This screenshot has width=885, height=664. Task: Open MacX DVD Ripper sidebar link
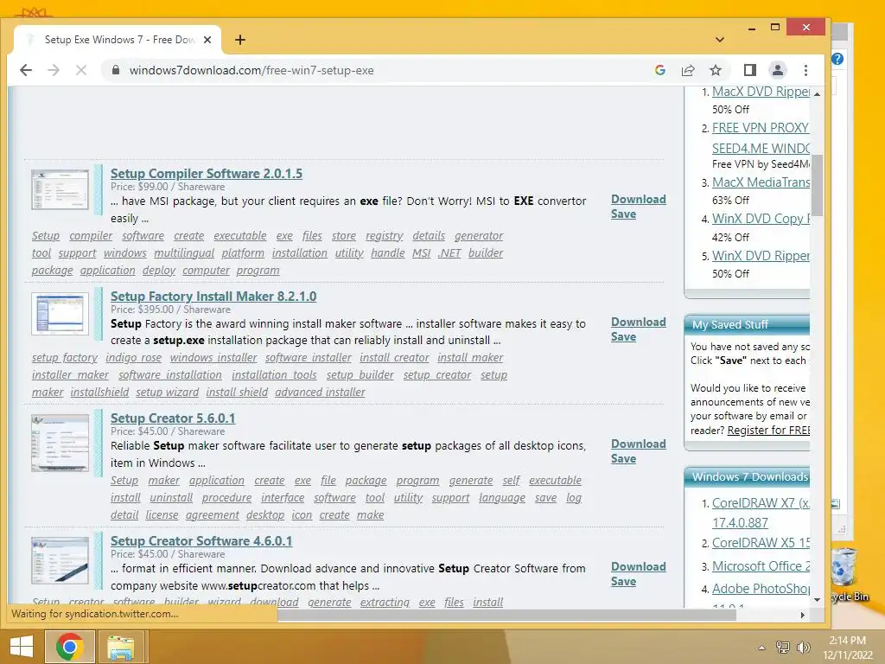point(761,92)
